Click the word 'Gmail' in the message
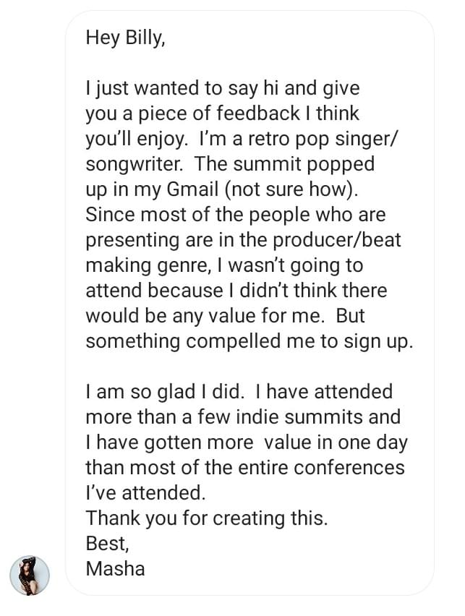Image resolution: width=465 pixels, height=616 pixels. 192,189
